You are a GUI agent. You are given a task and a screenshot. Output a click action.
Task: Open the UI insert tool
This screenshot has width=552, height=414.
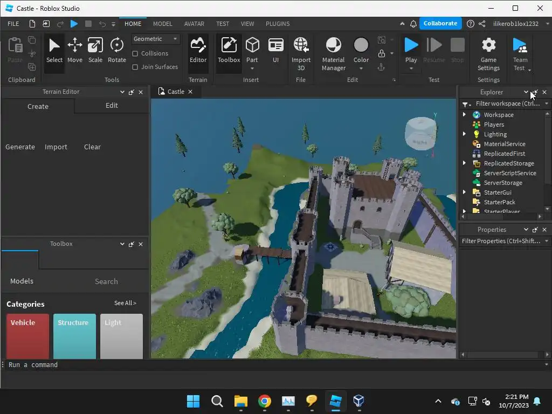click(x=275, y=51)
